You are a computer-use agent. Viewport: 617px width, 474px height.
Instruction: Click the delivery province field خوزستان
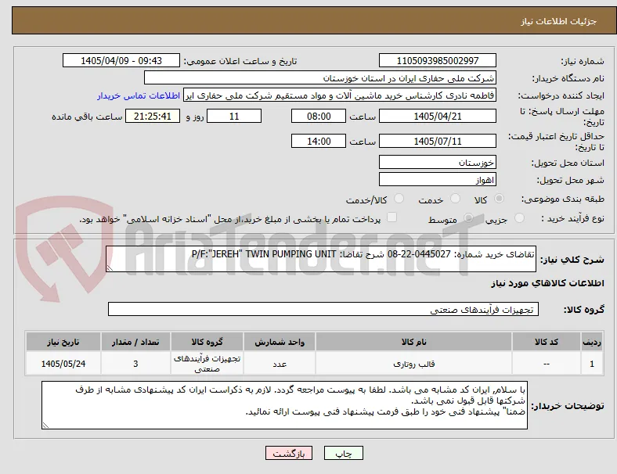click(x=438, y=163)
